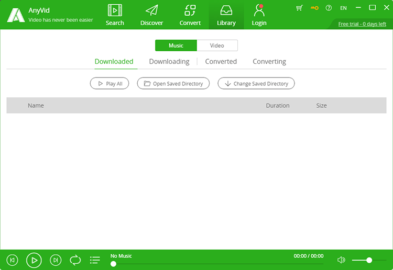Screen dimensions: 393x270
Task: Switch to the Music toggle
Action: pyautogui.click(x=176, y=46)
